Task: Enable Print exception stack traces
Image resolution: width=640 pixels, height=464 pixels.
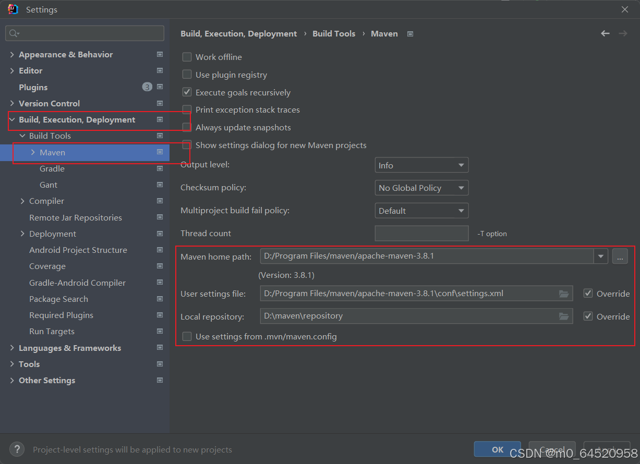Action: 187,109
